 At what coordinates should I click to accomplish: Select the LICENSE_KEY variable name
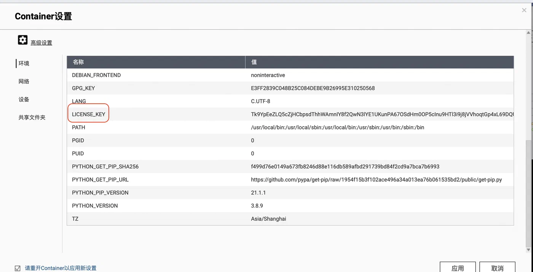(x=88, y=114)
